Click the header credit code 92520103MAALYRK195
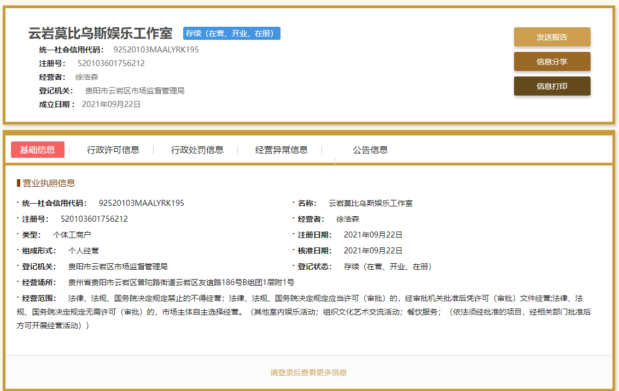 coord(156,50)
